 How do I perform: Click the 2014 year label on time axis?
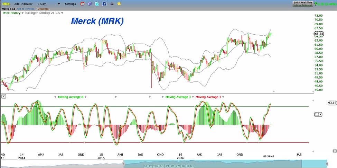(21, 158)
